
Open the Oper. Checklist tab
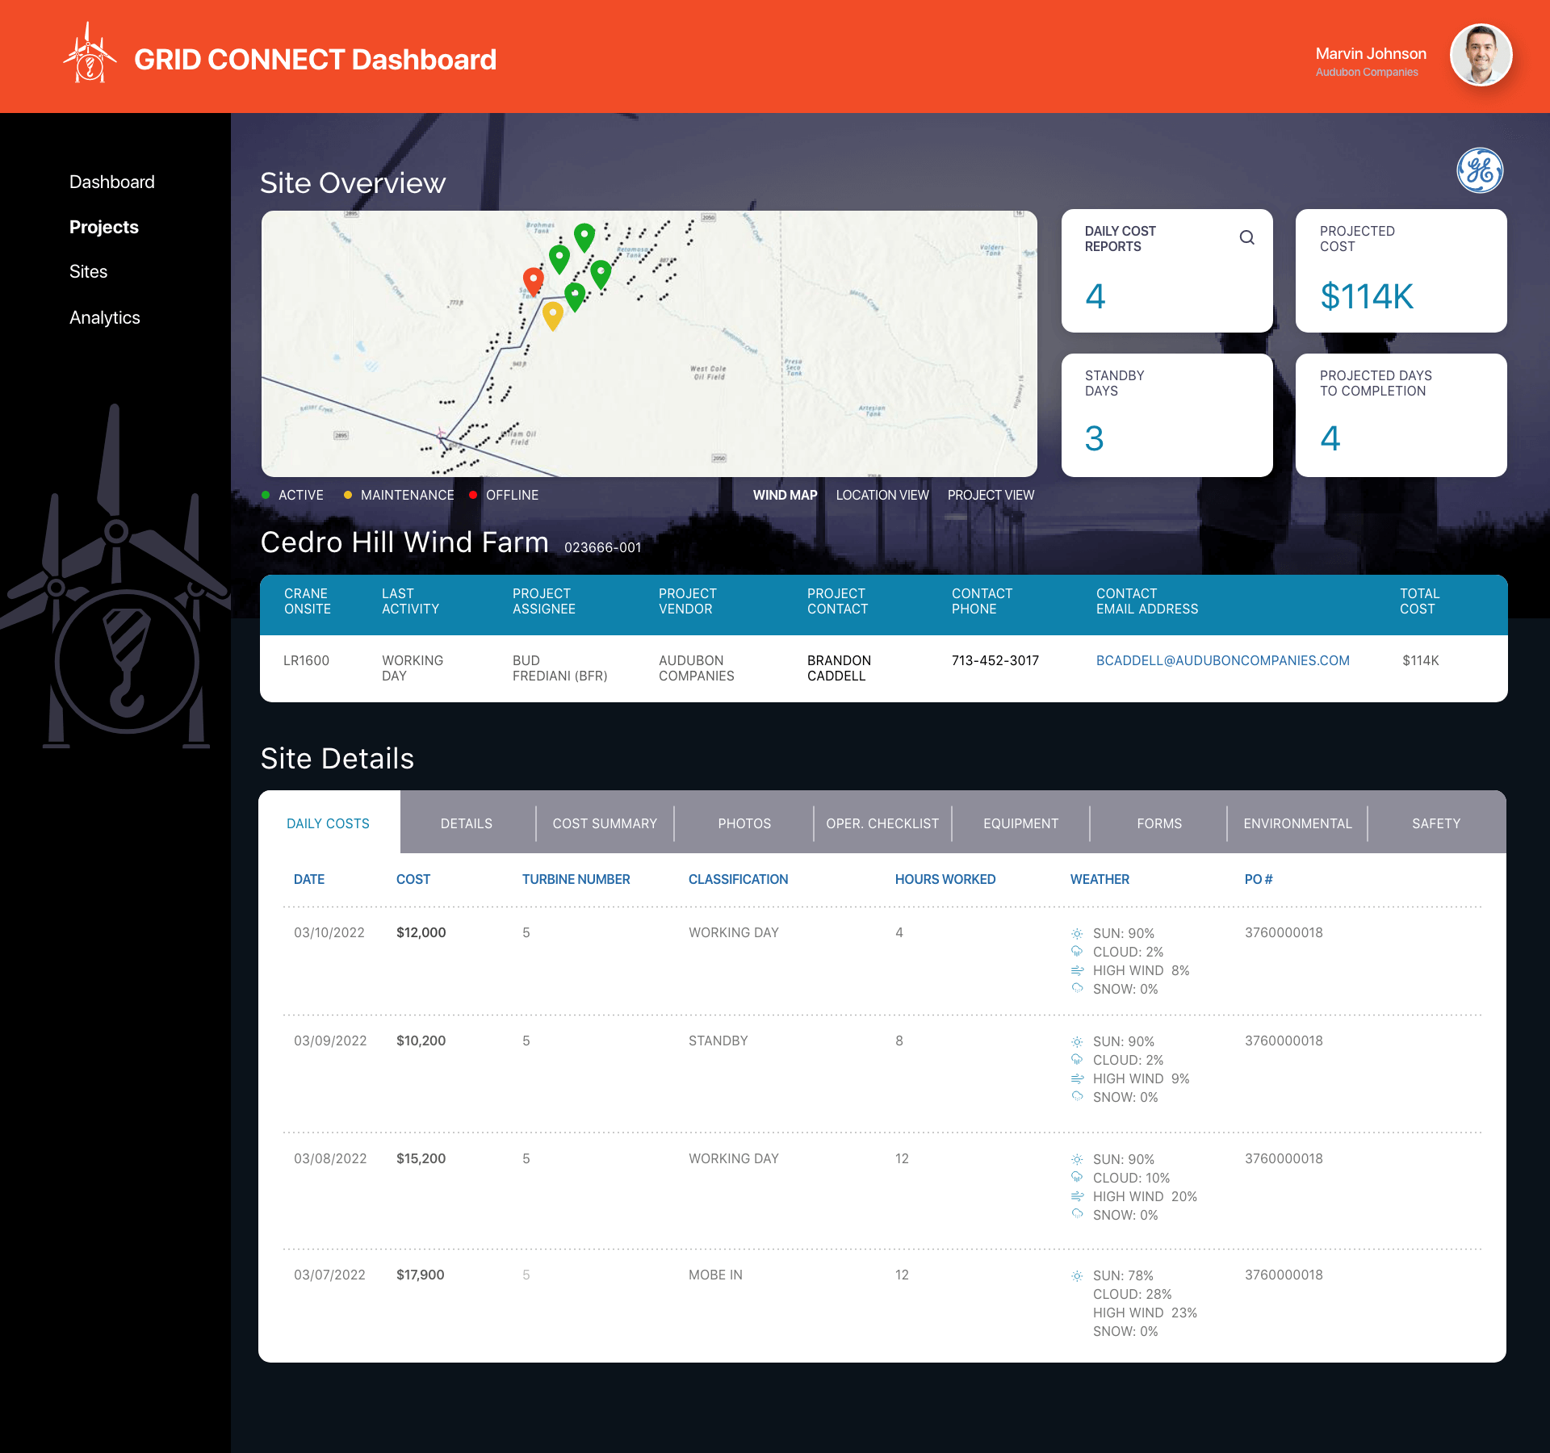882,823
